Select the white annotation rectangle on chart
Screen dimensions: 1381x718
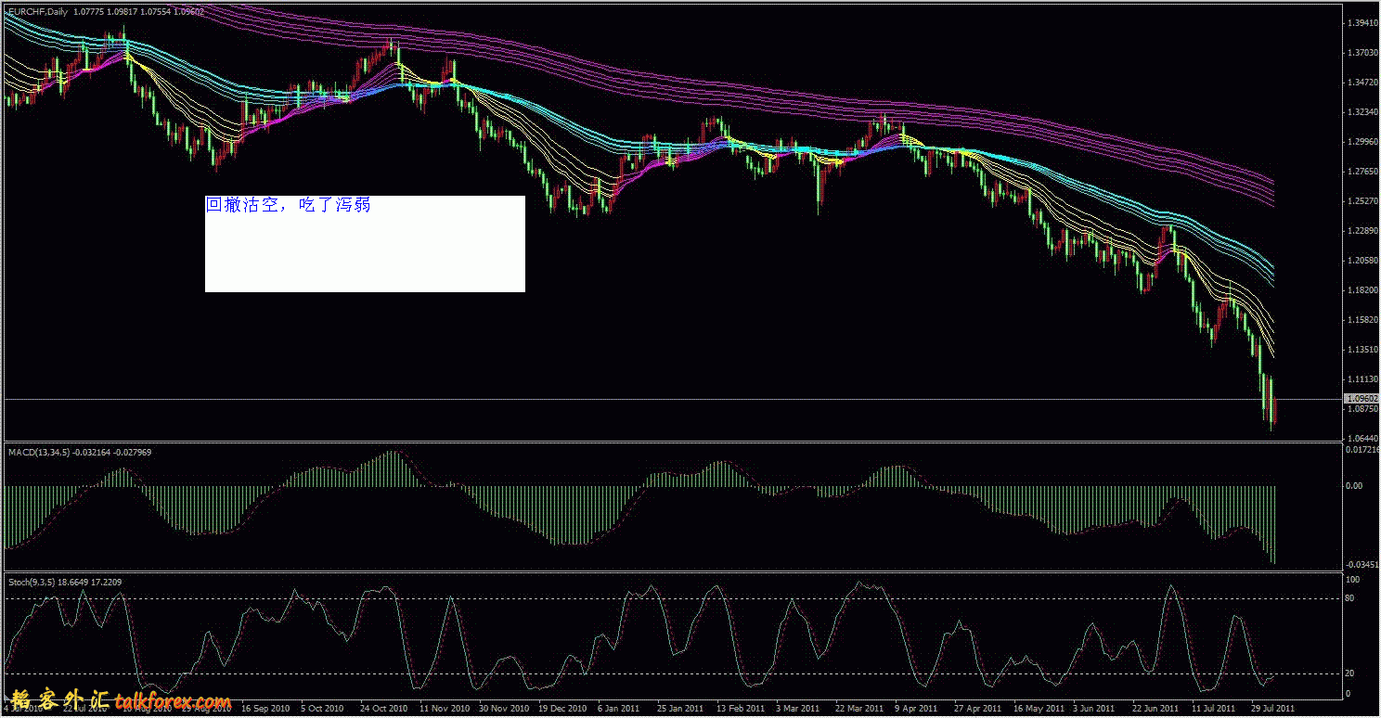coord(365,244)
